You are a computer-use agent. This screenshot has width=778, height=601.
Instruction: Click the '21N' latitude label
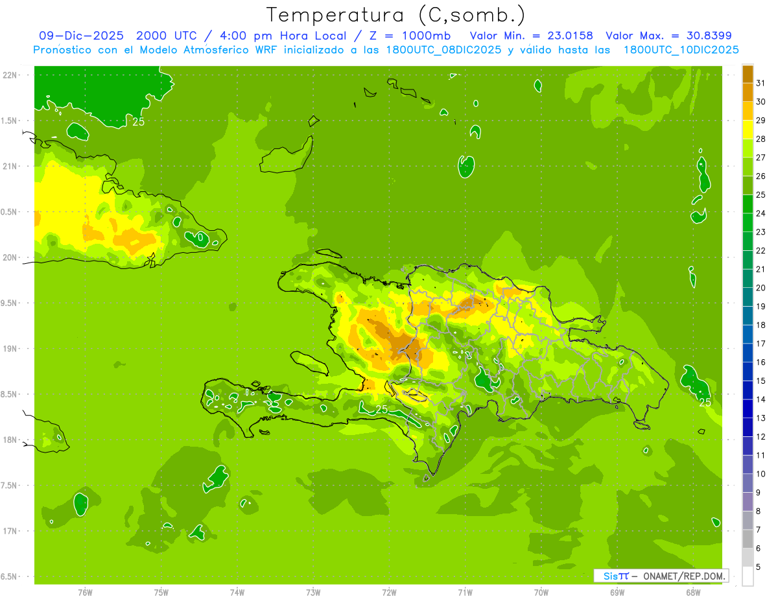[x=10, y=166]
